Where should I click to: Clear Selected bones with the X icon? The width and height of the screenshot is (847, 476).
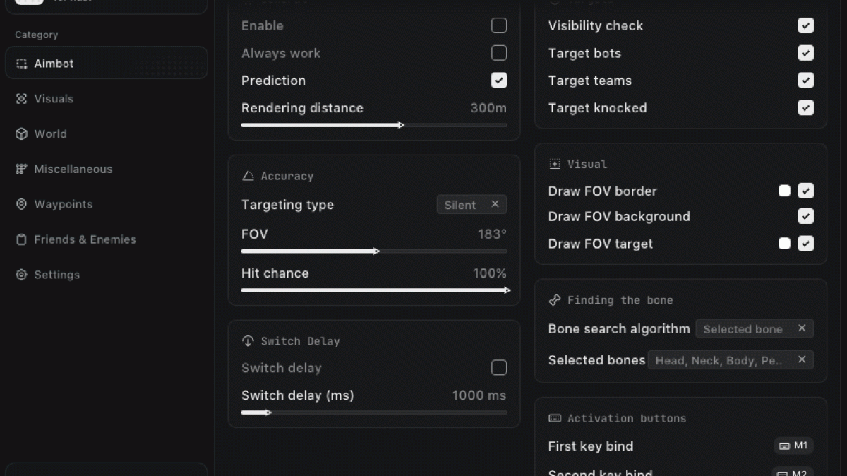point(802,359)
